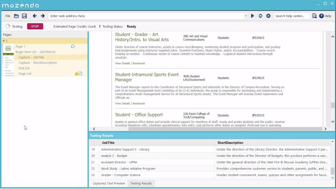This screenshot has width=336, height=189.
Task: Click the cancel loading X icon
Action: 268,16
